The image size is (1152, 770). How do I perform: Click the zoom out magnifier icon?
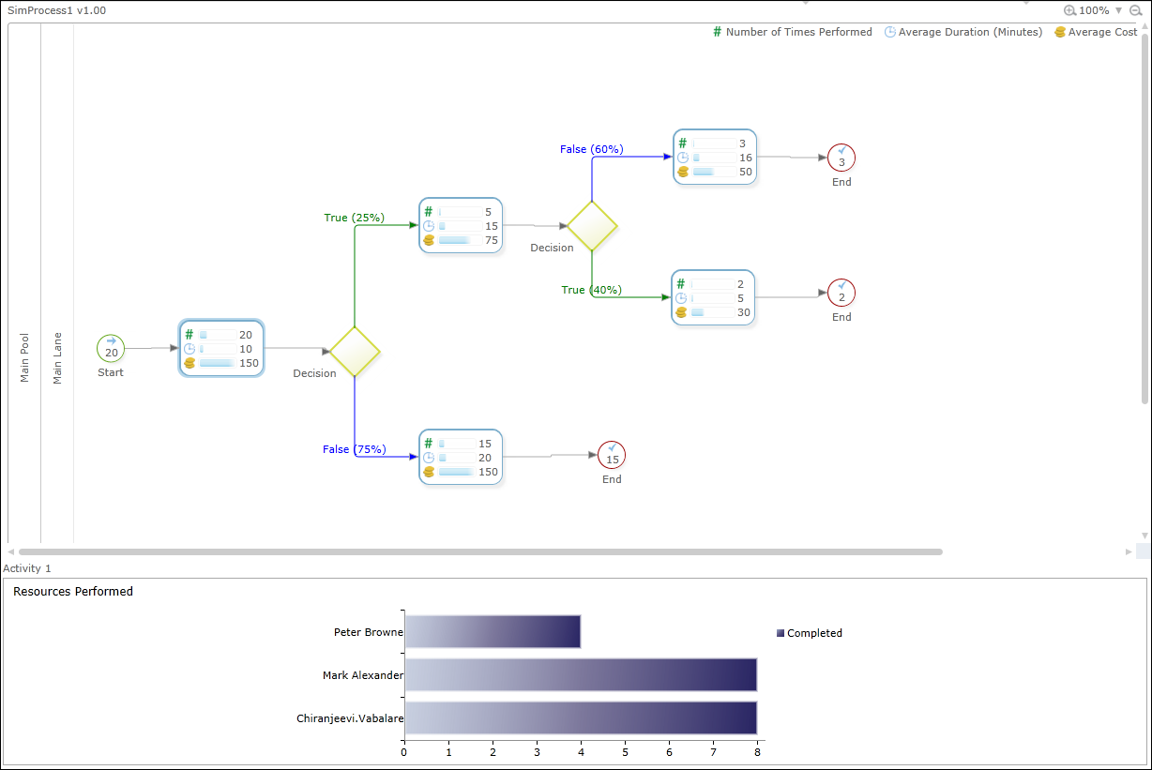coord(1137,10)
